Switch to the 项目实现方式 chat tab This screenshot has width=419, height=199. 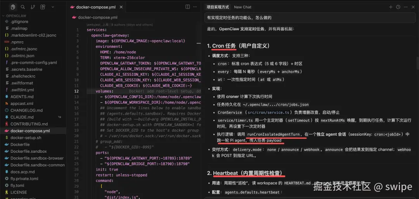(218, 7)
